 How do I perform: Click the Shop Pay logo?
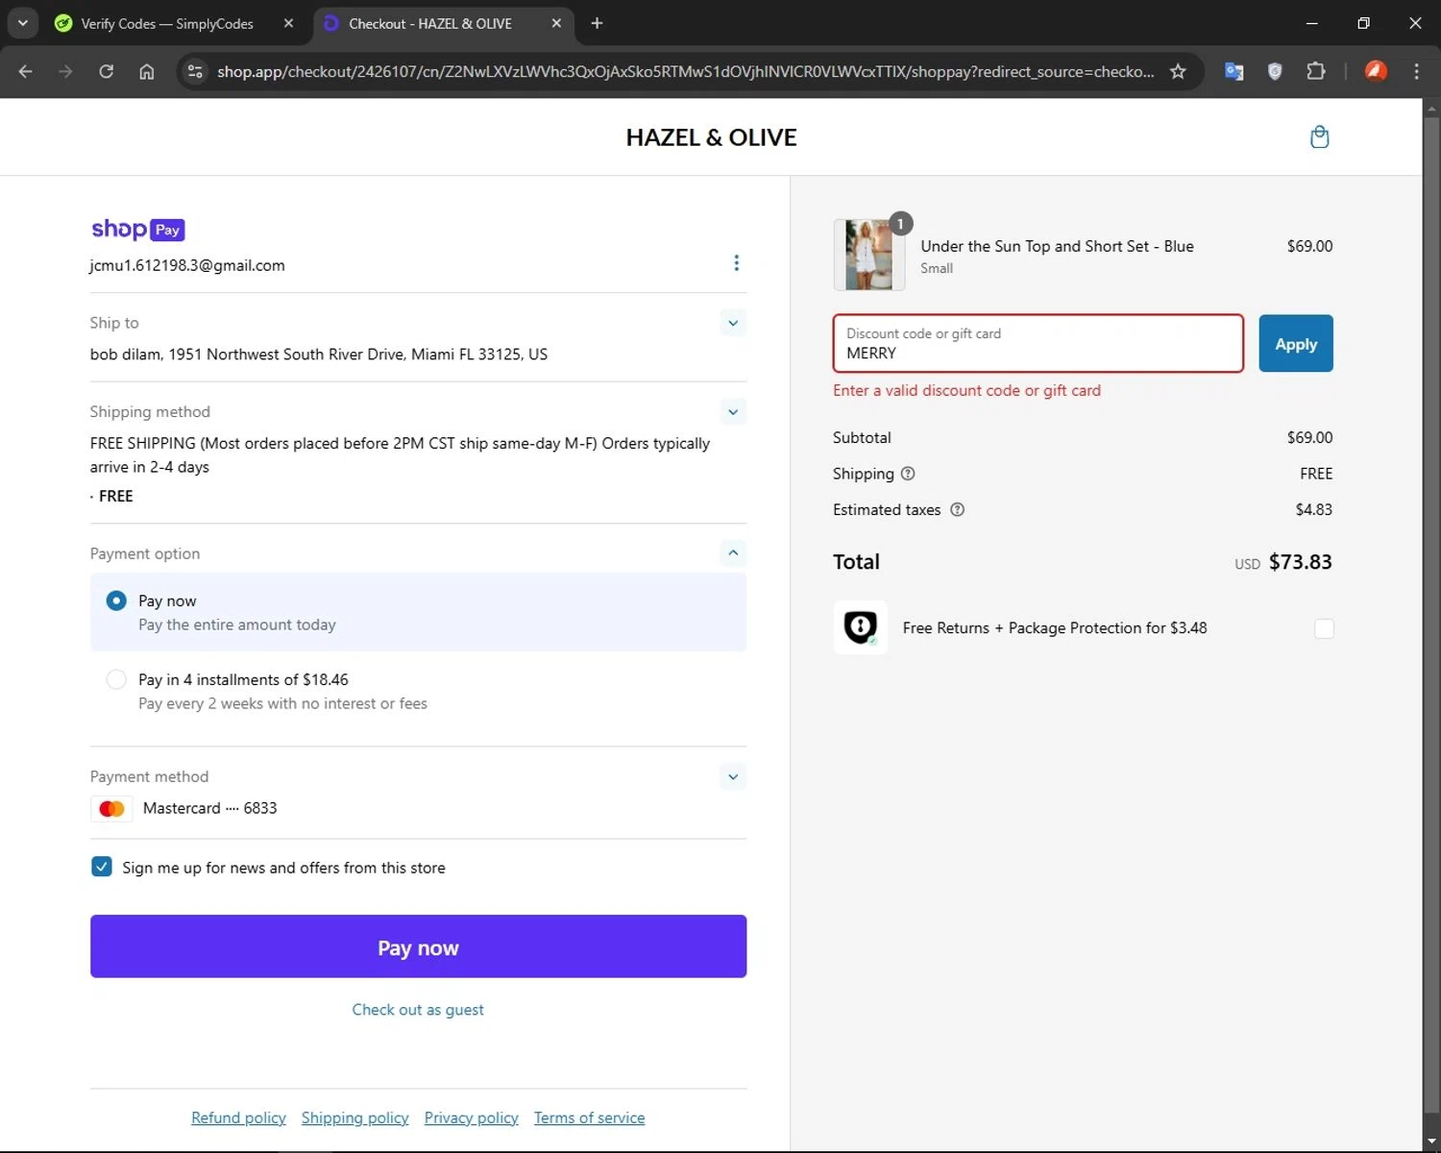click(x=137, y=229)
